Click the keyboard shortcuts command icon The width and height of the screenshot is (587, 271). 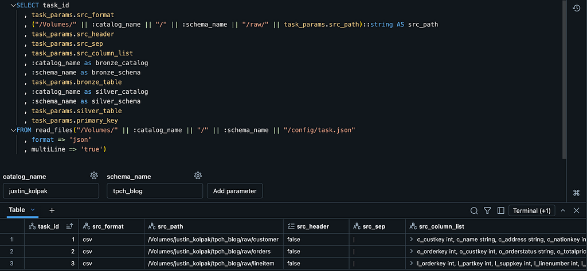click(x=576, y=193)
